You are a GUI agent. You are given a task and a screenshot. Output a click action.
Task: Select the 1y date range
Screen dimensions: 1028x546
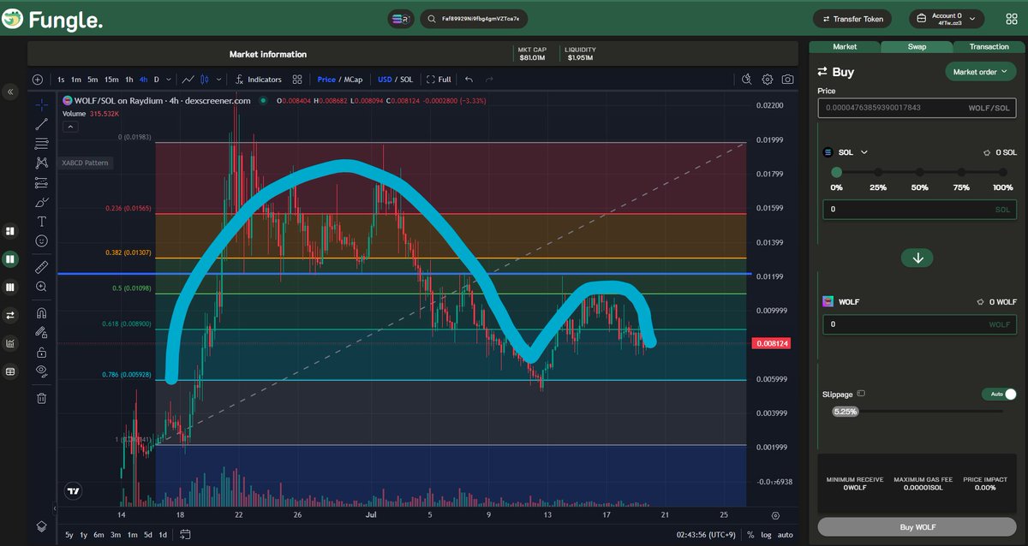click(x=83, y=535)
